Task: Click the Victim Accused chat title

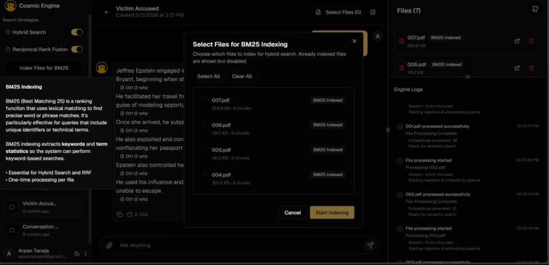Action: click(138, 9)
